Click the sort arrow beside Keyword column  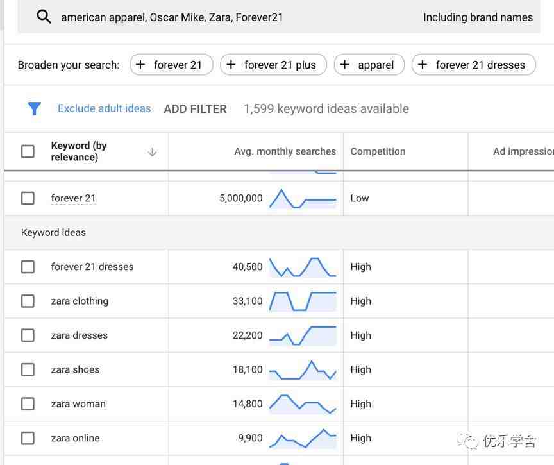point(152,152)
